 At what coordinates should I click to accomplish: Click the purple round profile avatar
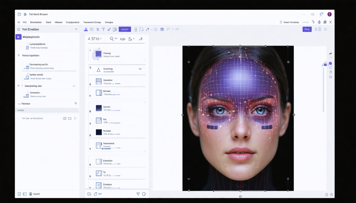point(330,14)
